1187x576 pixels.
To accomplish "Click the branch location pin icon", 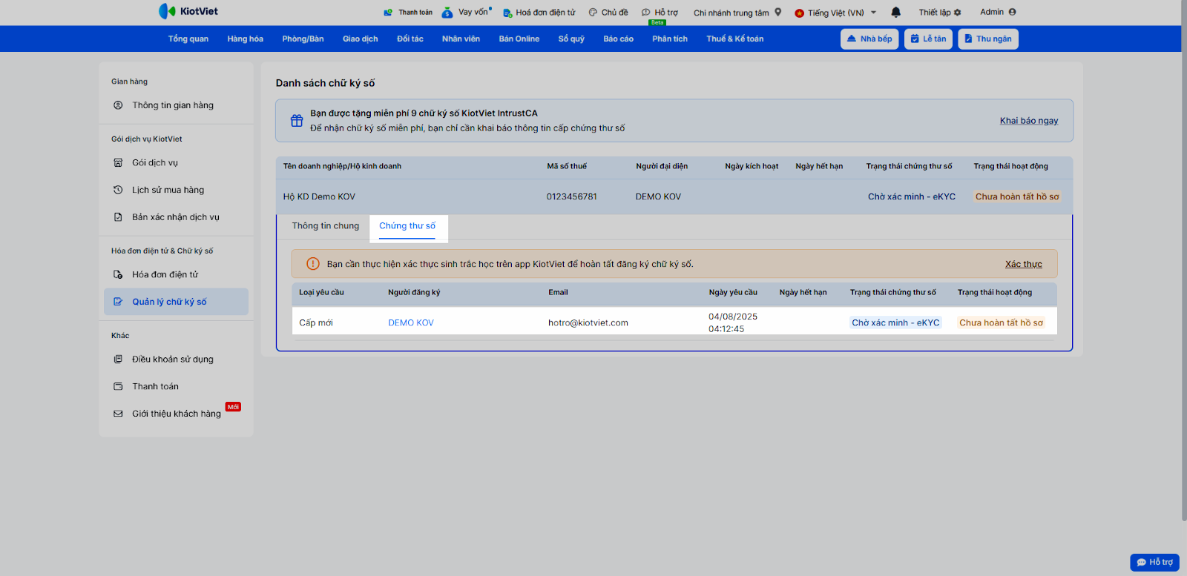I will (778, 12).
